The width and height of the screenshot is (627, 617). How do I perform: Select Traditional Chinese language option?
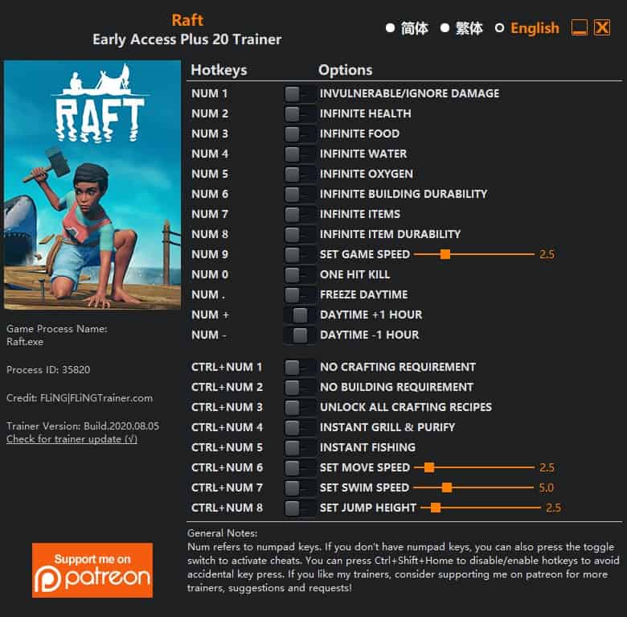click(x=461, y=28)
